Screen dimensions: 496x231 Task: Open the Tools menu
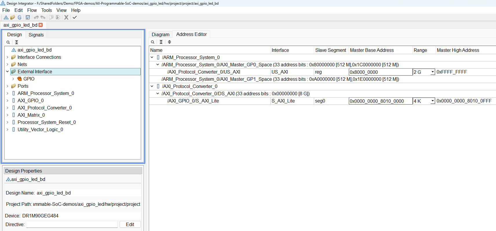[x=46, y=10]
